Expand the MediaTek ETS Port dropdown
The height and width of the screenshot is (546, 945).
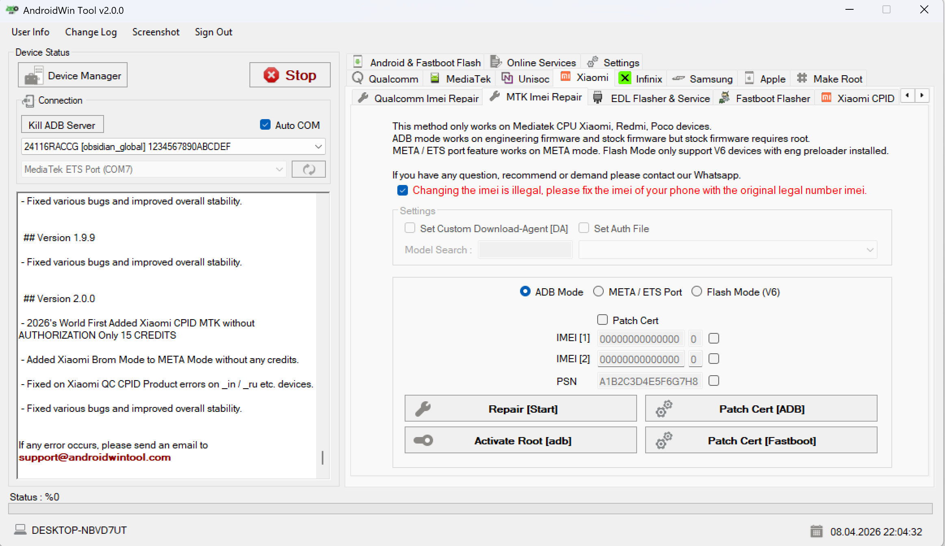(279, 169)
